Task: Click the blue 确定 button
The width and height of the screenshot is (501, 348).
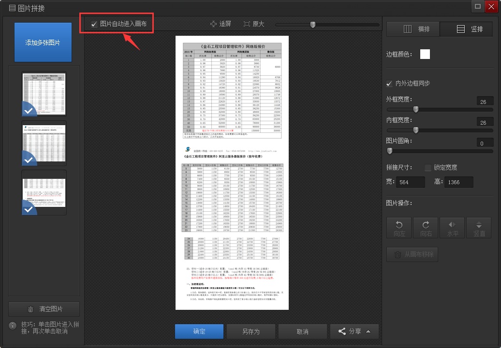Action: coord(199,331)
